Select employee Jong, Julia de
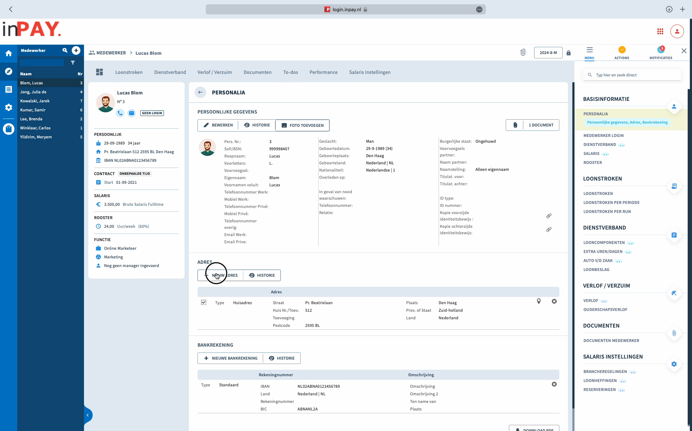 click(50, 92)
